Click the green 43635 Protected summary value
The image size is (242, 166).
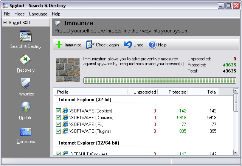point(230,65)
